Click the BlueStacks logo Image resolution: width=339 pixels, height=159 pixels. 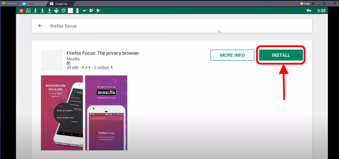[4, 4]
